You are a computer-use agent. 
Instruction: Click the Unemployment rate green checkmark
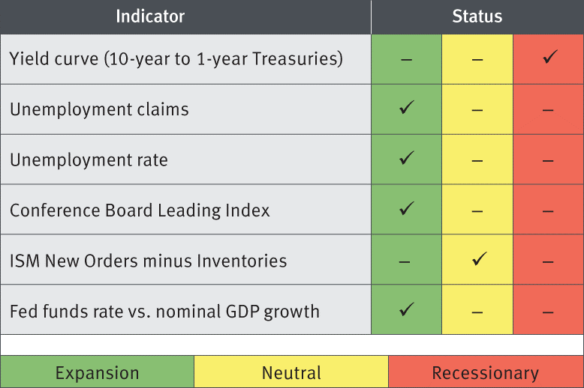pyautogui.click(x=406, y=159)
